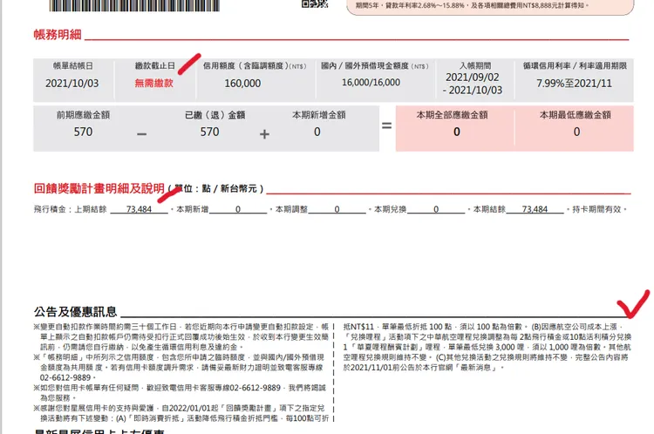
Task: Click the equals sign before 本期全部應繳金額
Action: coord(386,125)
